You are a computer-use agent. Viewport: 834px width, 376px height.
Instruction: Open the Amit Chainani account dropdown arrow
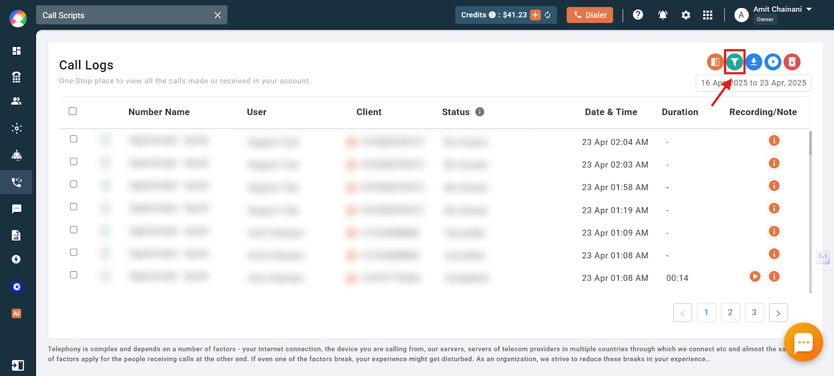coord(809,9)
